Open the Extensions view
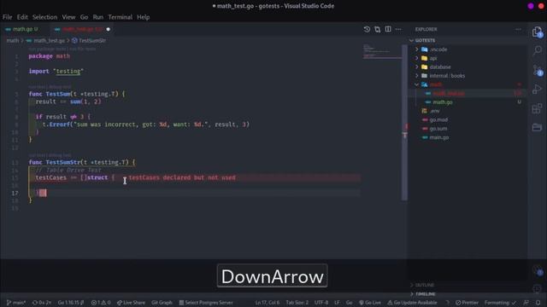The image size is (547, 307). point(538,108)
